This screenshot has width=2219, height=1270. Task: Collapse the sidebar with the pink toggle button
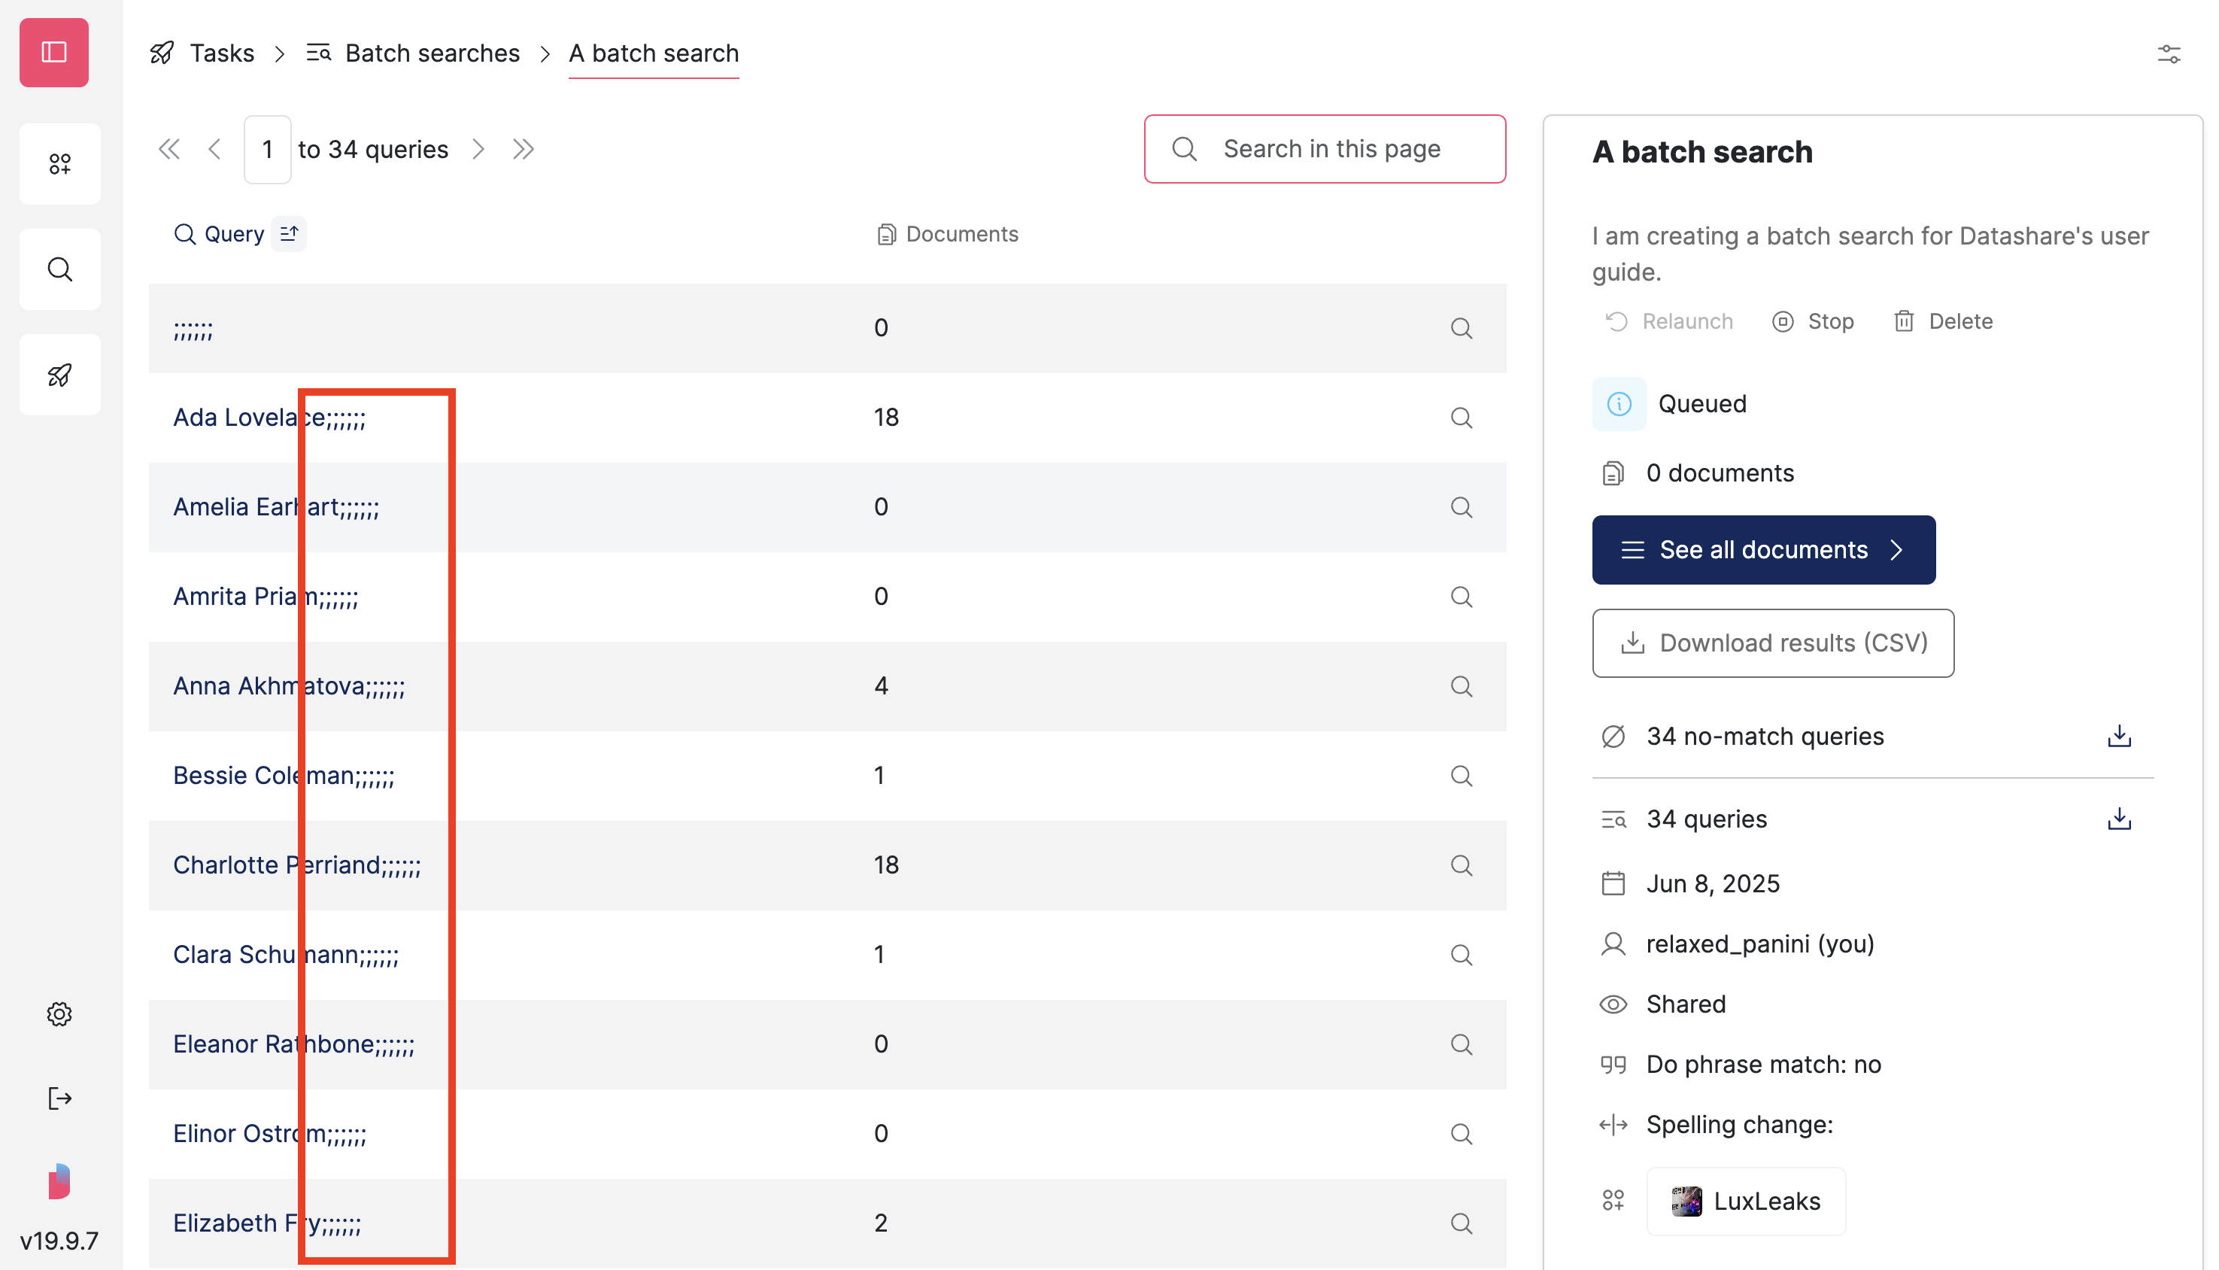tap(53, 53)
